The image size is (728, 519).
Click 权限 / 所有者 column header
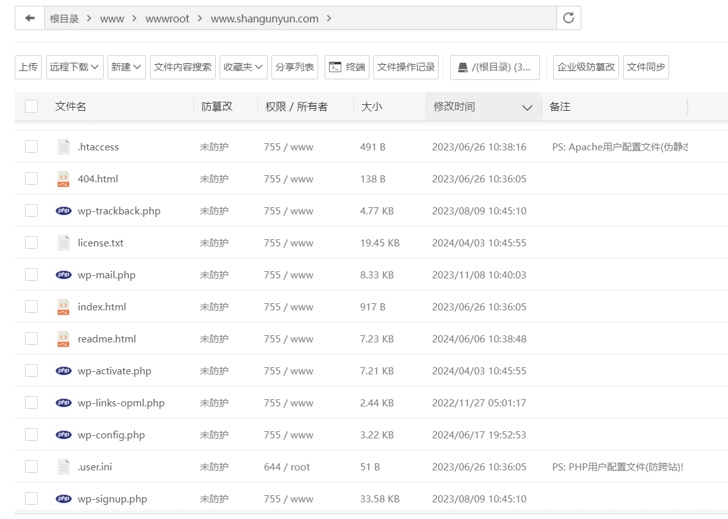click(x=296, y=107)
